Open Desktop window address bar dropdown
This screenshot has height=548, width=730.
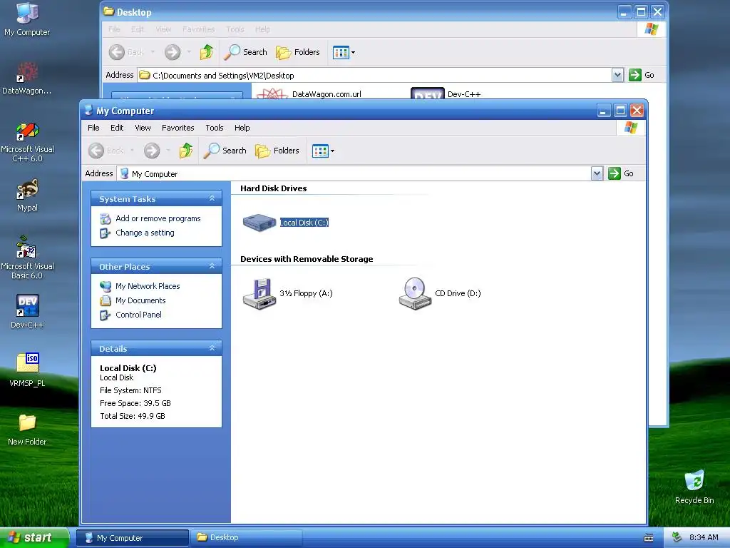click(617, 75)
